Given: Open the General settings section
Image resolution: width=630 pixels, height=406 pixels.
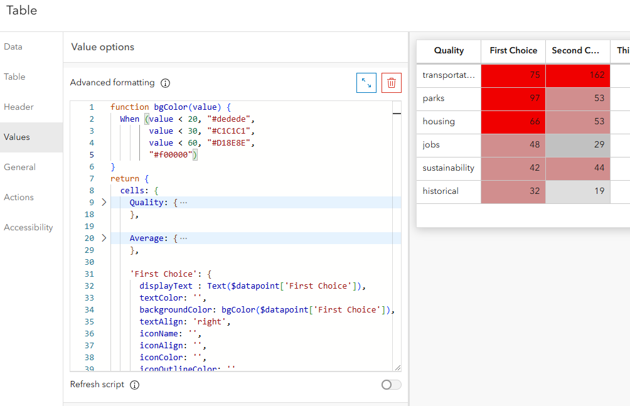Looking at the screenshot, I should click(19, 167).
